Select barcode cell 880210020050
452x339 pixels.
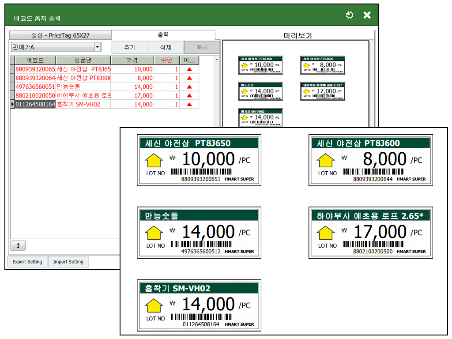coord(35,95)
